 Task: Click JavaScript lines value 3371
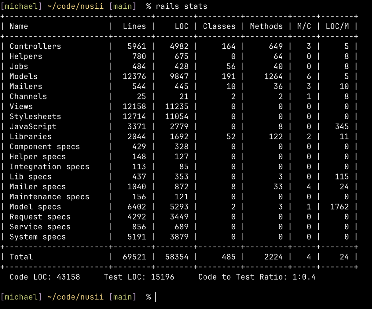point(137,126)
